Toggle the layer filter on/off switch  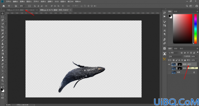(x=198, y=53)
